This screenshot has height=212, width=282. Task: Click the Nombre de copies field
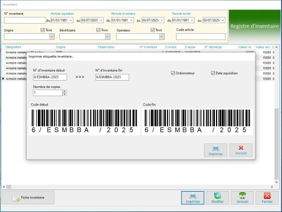pyautogui.click(x=48, y=92)
